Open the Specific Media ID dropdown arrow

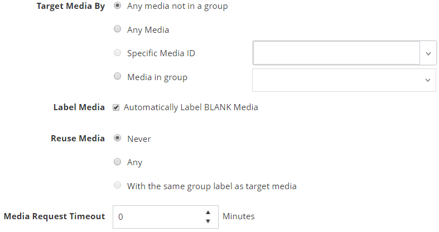428,53
